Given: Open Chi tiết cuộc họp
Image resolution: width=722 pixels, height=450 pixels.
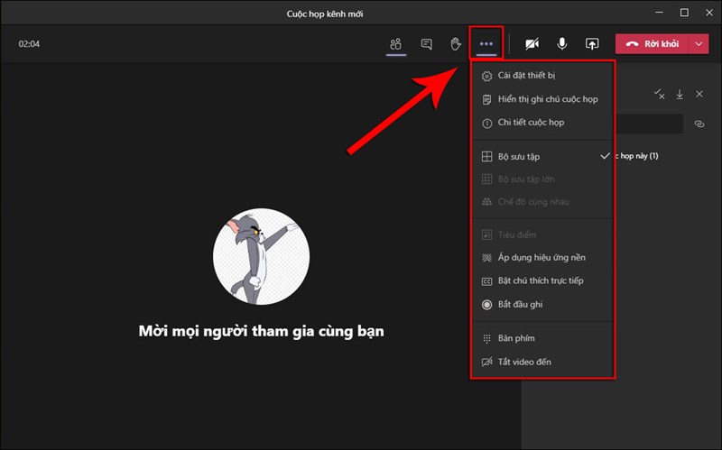Looking at the screenshot, I should (543, 123).
